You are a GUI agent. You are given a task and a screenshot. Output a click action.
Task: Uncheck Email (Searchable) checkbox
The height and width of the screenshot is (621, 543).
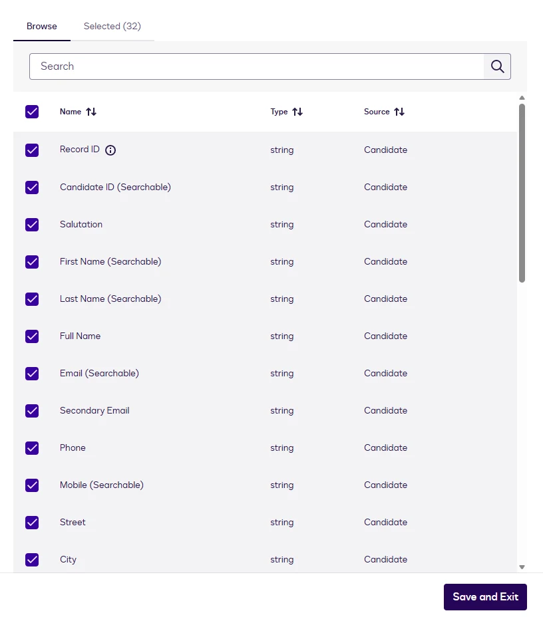click(32, 374)
